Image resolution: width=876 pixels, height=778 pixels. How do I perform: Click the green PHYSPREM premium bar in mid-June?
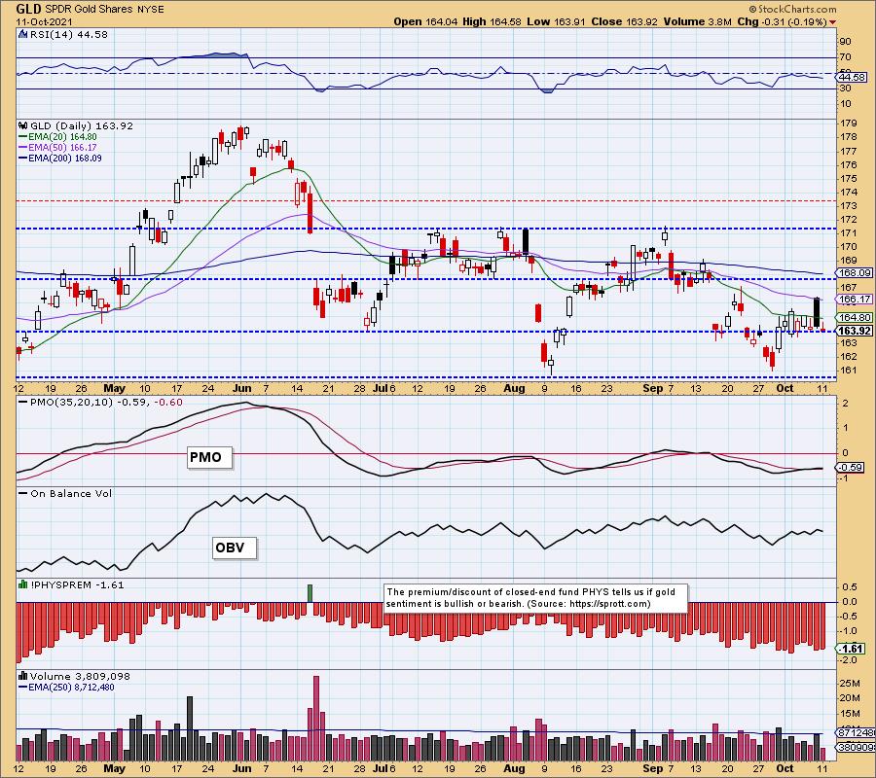pos(310,593)
